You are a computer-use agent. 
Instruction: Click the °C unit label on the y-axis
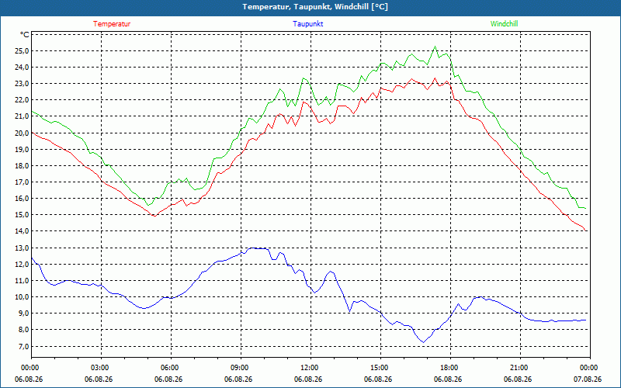pyautogui.click(x=24, y=35)
